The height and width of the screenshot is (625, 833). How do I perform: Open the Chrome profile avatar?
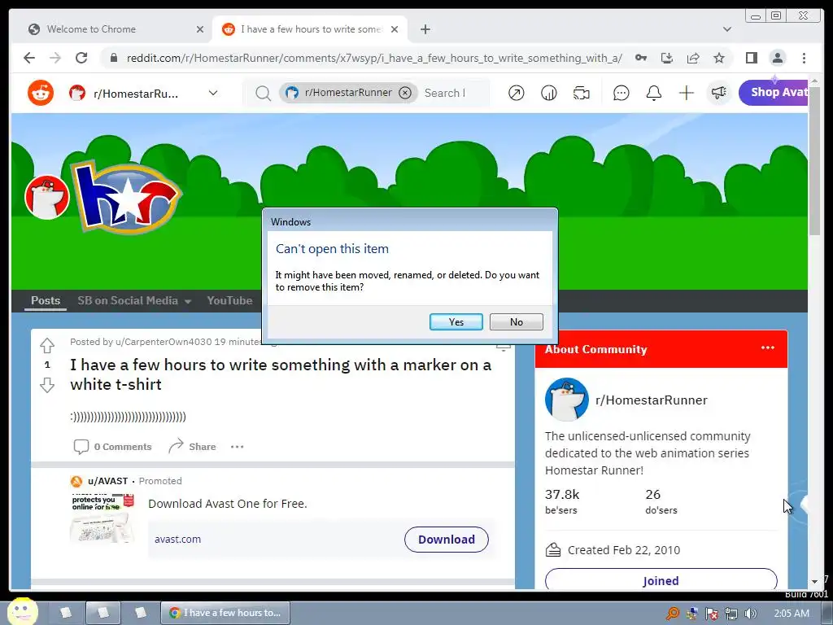tap(777, 58)
